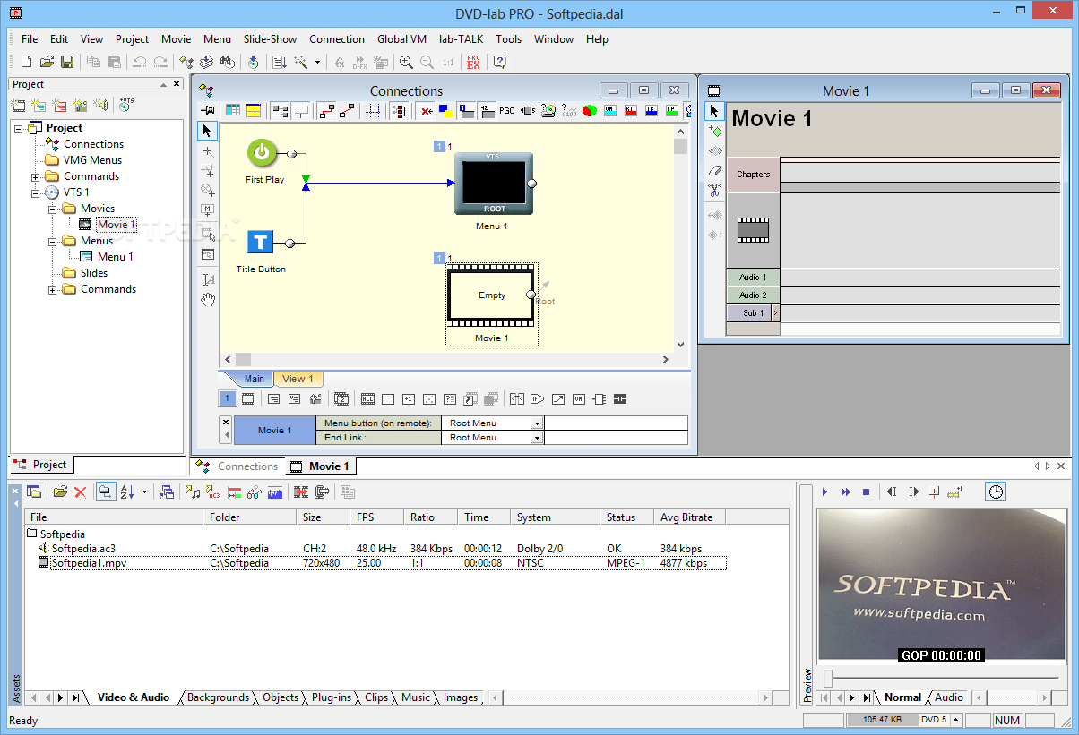
Task: Select the arrow pointer tool in Connections toolbar
Action: (207, 131)
